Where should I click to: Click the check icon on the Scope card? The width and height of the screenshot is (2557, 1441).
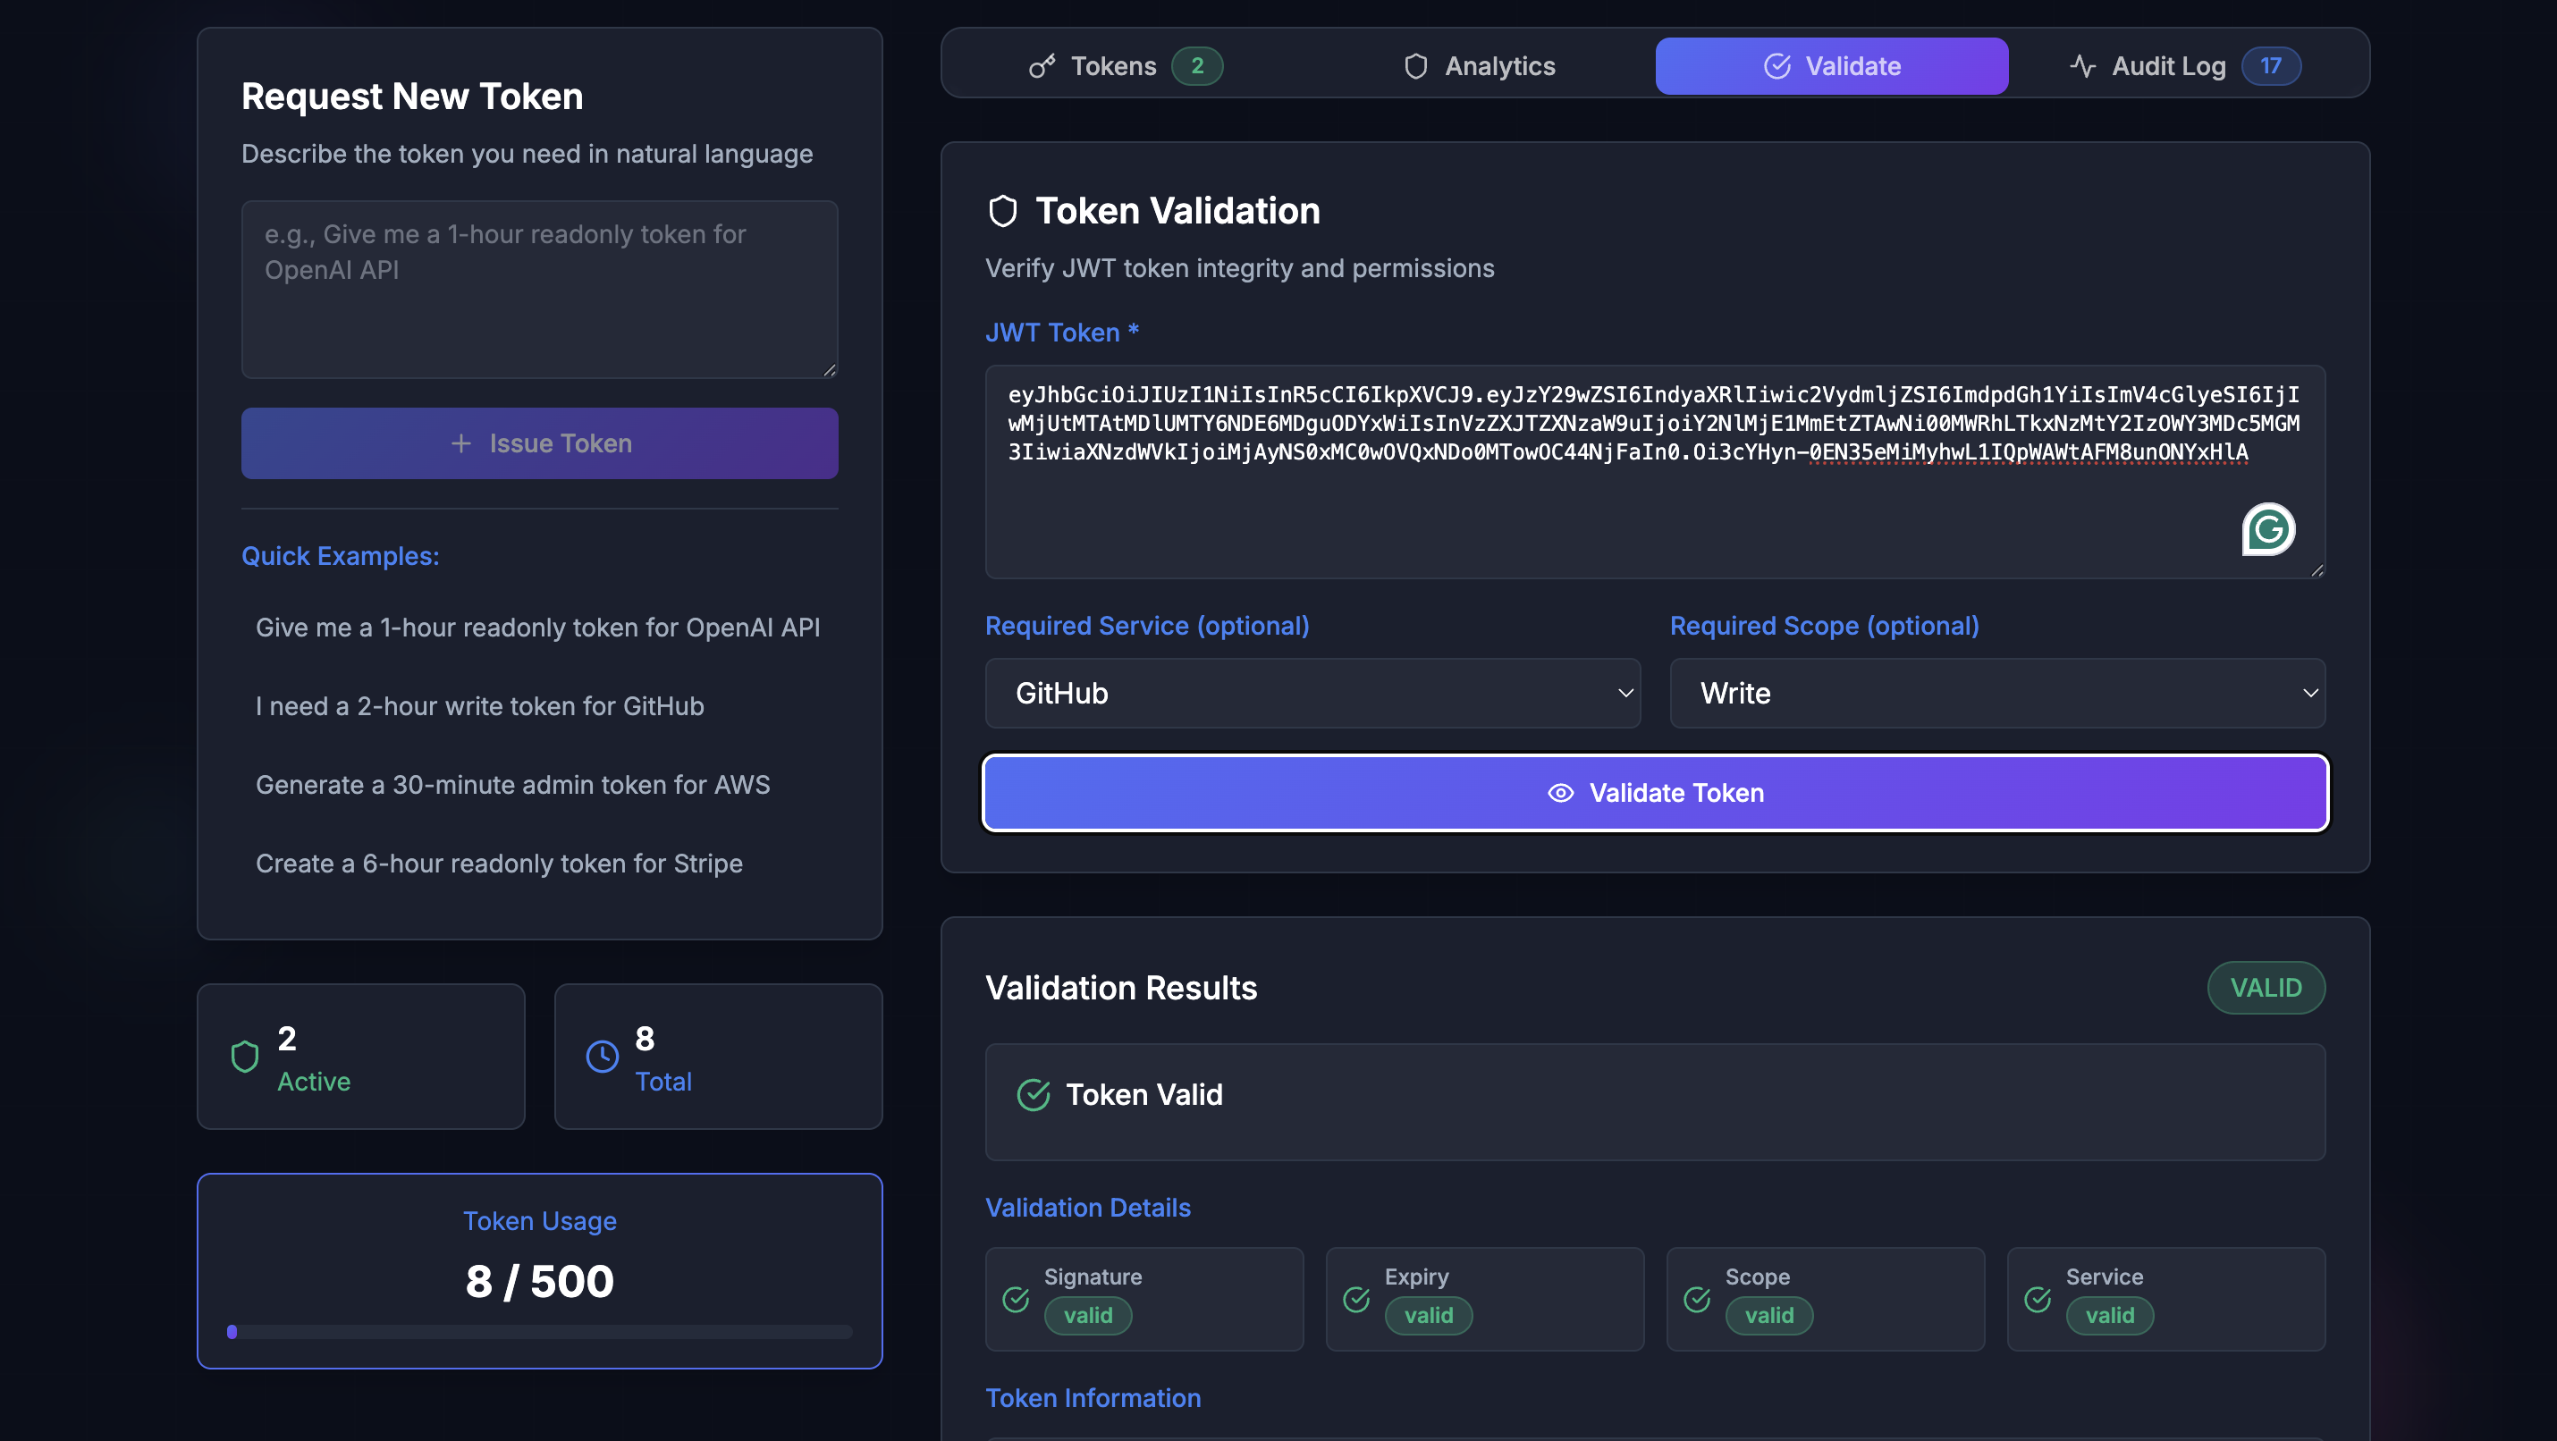coord(1696,1298)
